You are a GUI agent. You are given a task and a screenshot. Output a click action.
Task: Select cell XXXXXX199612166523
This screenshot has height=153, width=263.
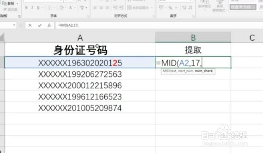[80, 96]
